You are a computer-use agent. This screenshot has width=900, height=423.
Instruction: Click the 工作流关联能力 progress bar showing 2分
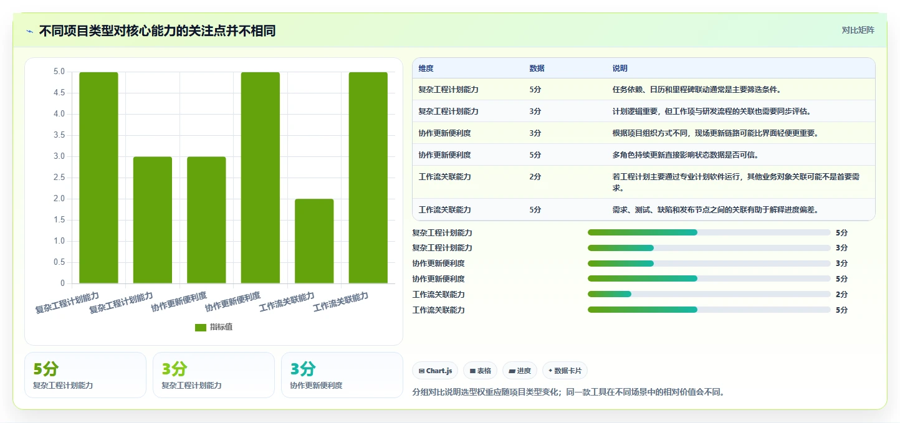point(709,294)
